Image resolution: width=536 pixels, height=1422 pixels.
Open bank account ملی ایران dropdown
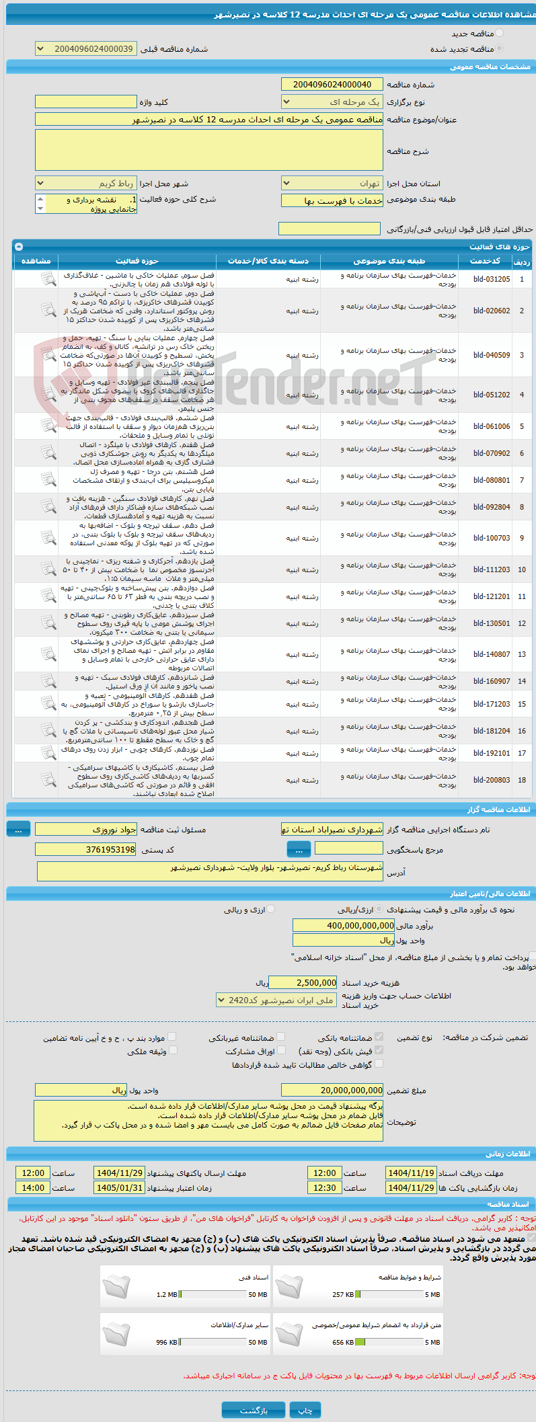[276, 1000]
